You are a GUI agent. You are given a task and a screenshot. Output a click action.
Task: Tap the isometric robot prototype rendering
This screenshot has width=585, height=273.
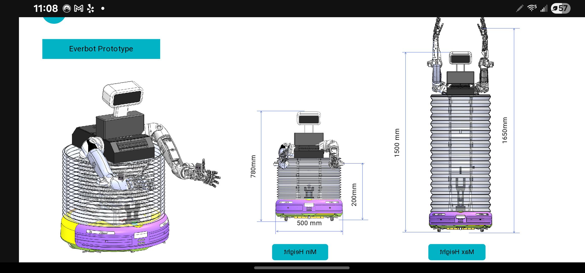click(140, 167)
